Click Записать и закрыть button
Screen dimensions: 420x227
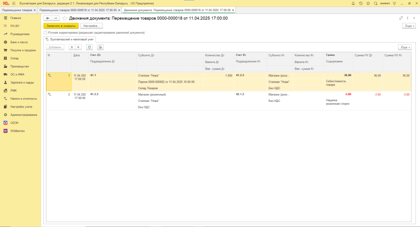click(61, 25)
